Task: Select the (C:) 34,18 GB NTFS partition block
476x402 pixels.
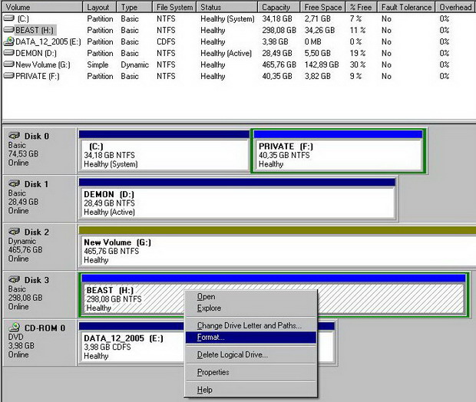Action: pyautogui.click(x=164, y=151)
